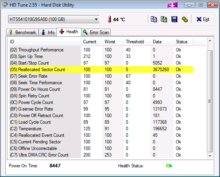Select the (03) Spin Up Time row
The height and width of the screenshot is (177, 220).
(101, 56)
